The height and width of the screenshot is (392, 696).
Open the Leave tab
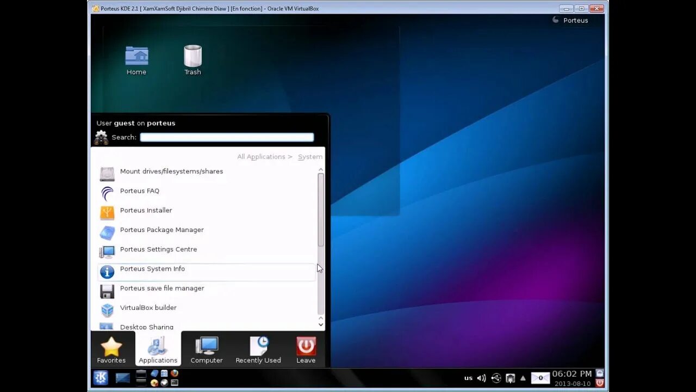point(306,350)
